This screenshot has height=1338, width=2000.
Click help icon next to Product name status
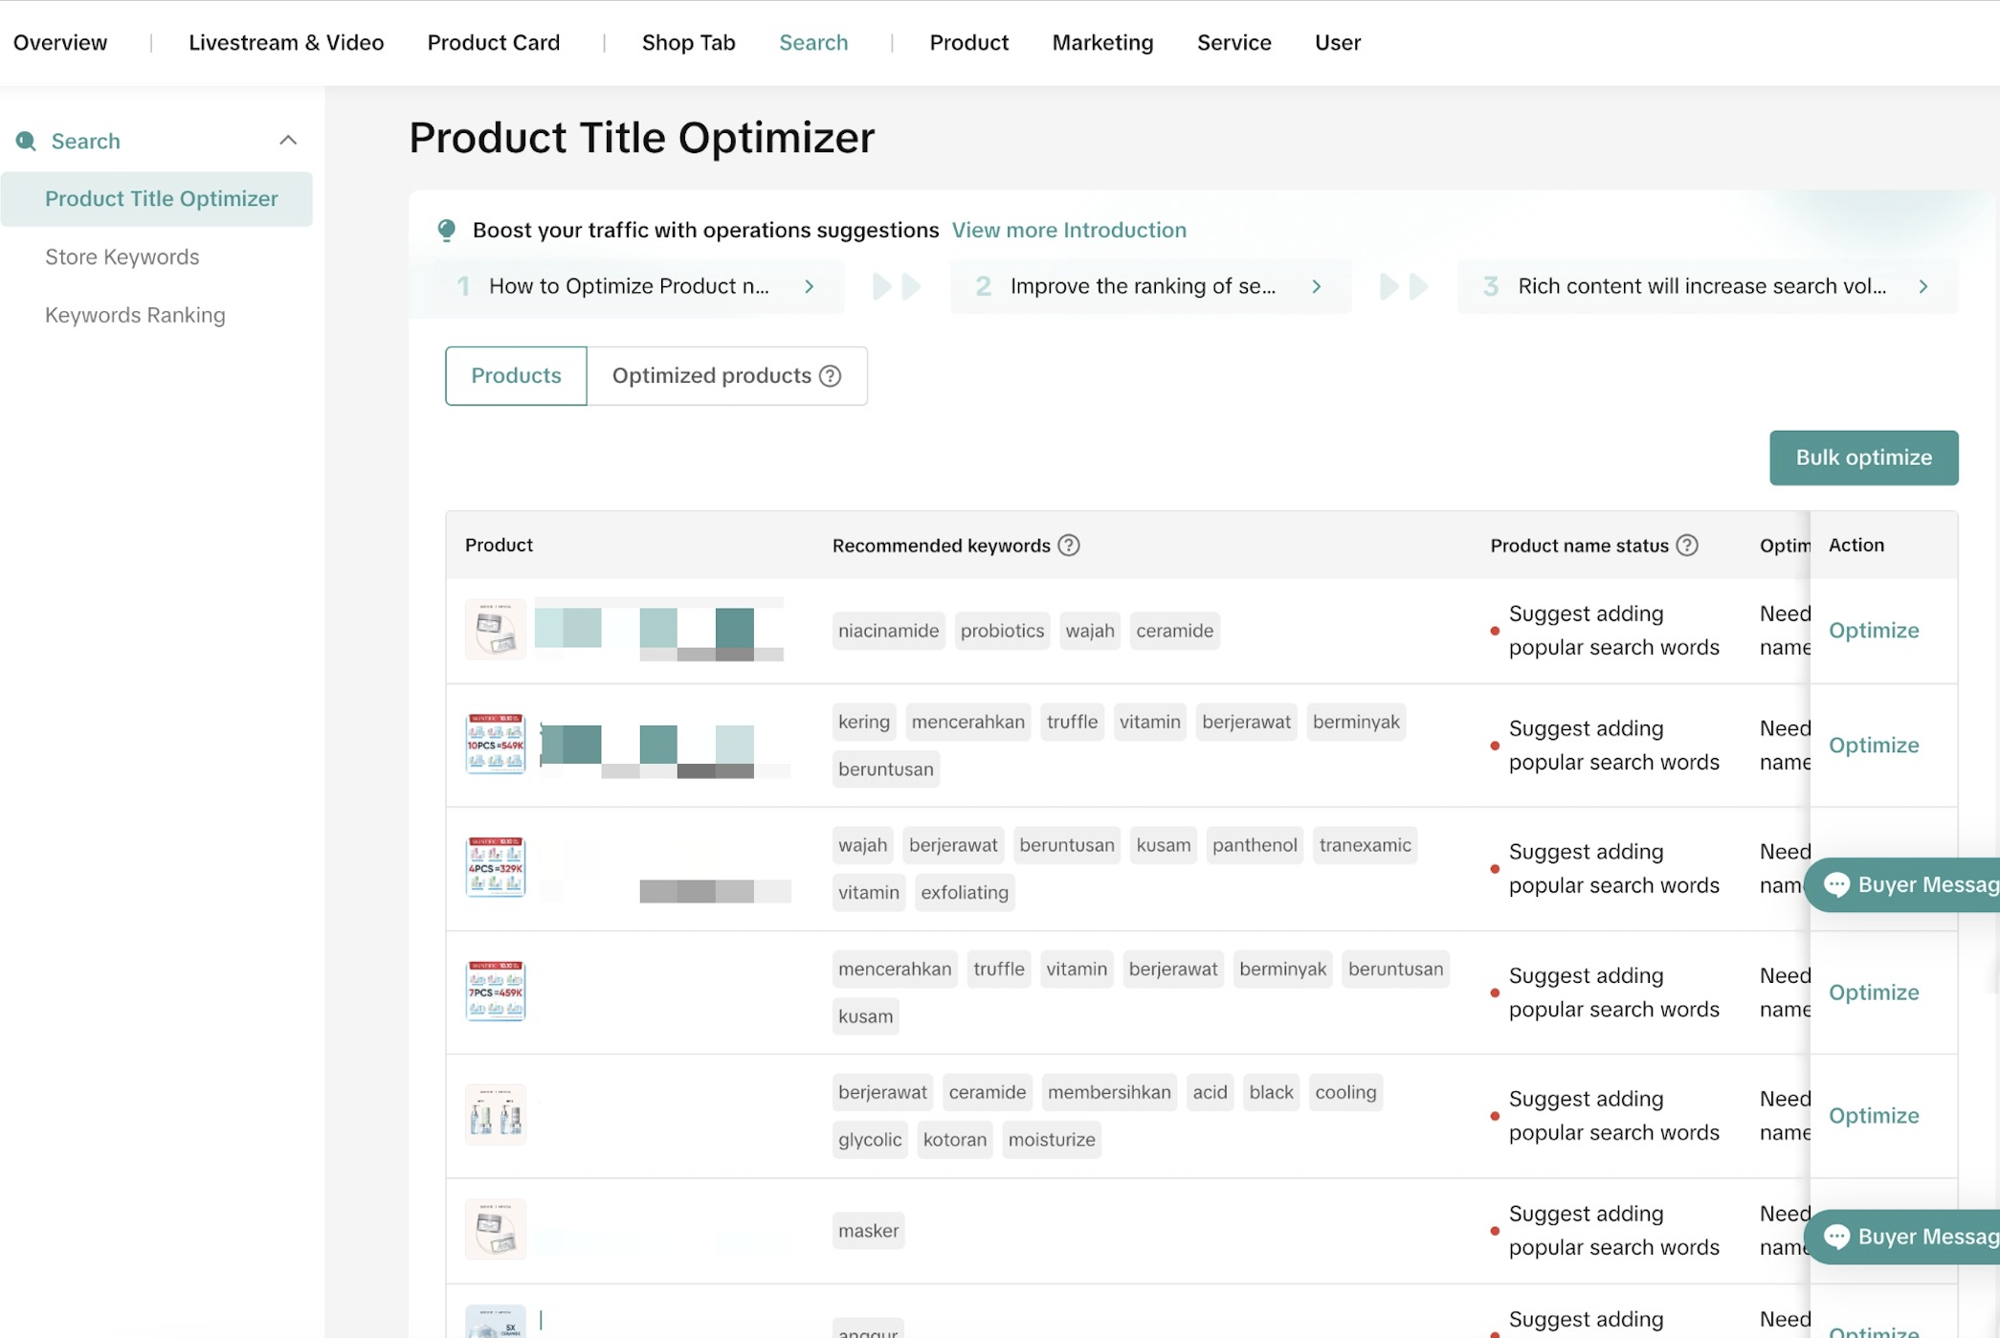point(1687,546)
